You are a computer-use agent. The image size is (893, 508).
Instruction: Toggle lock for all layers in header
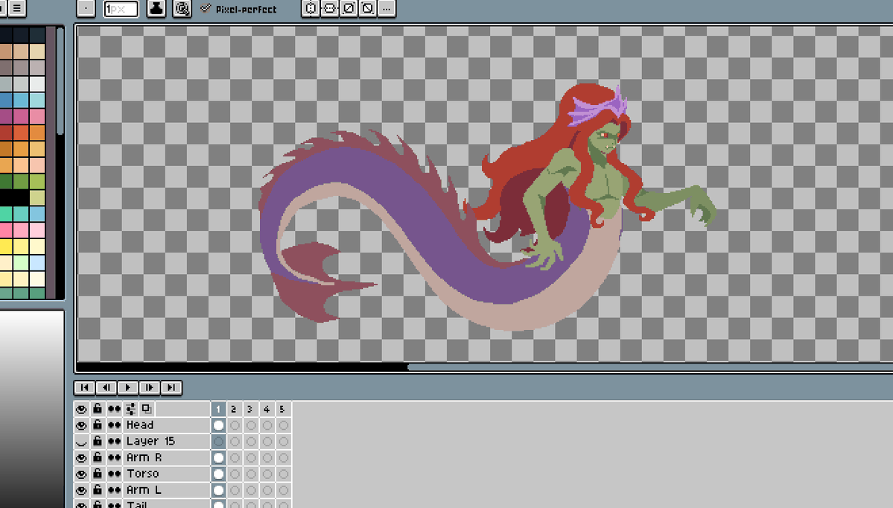click(x=98, y=409)
